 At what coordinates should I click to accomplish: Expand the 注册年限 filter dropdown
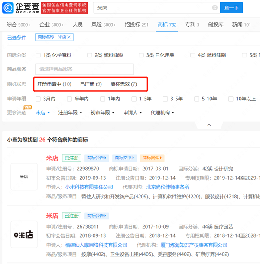(x=70, y=113)
